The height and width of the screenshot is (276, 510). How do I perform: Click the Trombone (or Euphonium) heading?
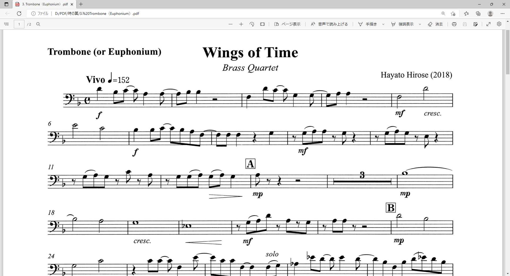click(104, 52)
